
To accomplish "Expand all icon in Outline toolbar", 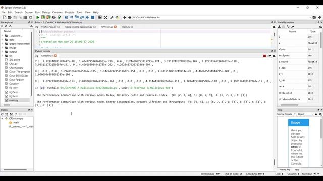I will (11, 114).
